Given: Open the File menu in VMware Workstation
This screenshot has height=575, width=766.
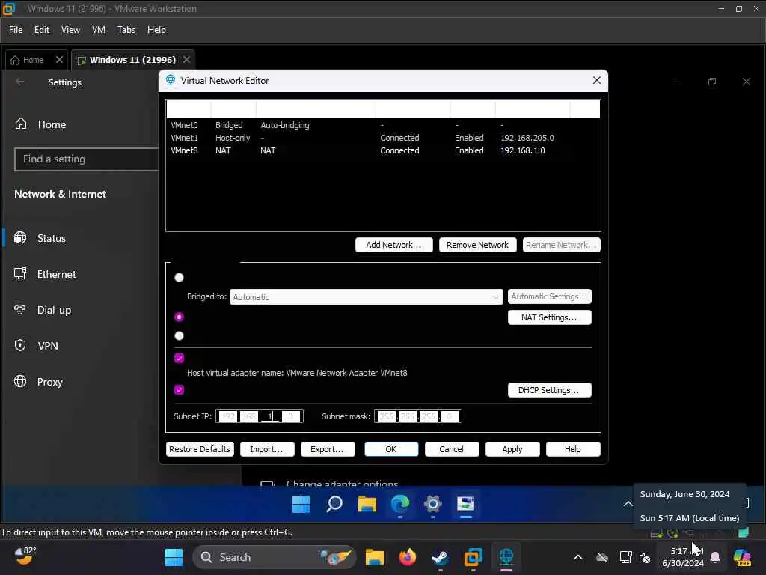Looking at the screenshot, I should (16, 30).
